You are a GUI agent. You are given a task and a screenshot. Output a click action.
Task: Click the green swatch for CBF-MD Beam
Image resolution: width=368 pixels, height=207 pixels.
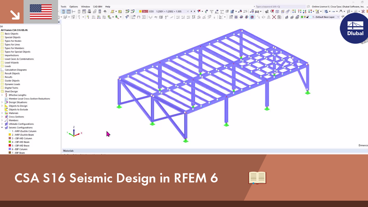pos(10,142)
